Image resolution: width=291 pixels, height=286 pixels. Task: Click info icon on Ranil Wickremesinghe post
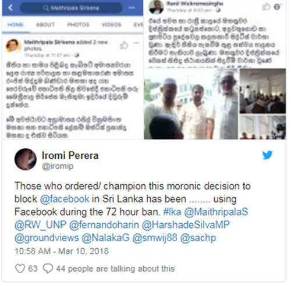pyautogui.click(x=277, y=7)
